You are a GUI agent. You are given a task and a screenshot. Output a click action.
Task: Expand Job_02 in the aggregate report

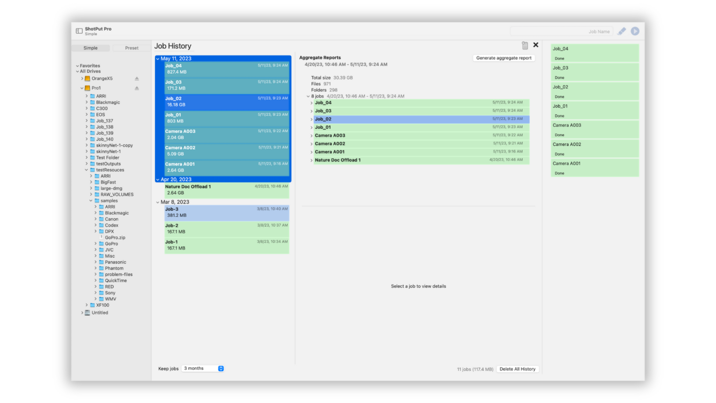pyautogui.click(x=311, y=119)
